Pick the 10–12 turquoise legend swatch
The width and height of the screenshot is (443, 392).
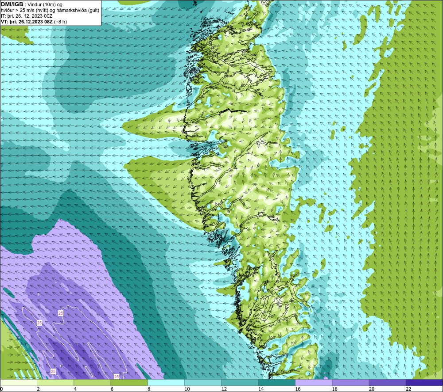pyautogui.click(x=203, y=382)
